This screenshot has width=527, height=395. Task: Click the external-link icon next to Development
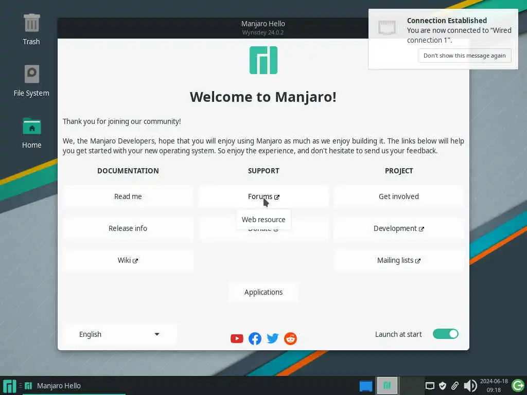[421, 229]
